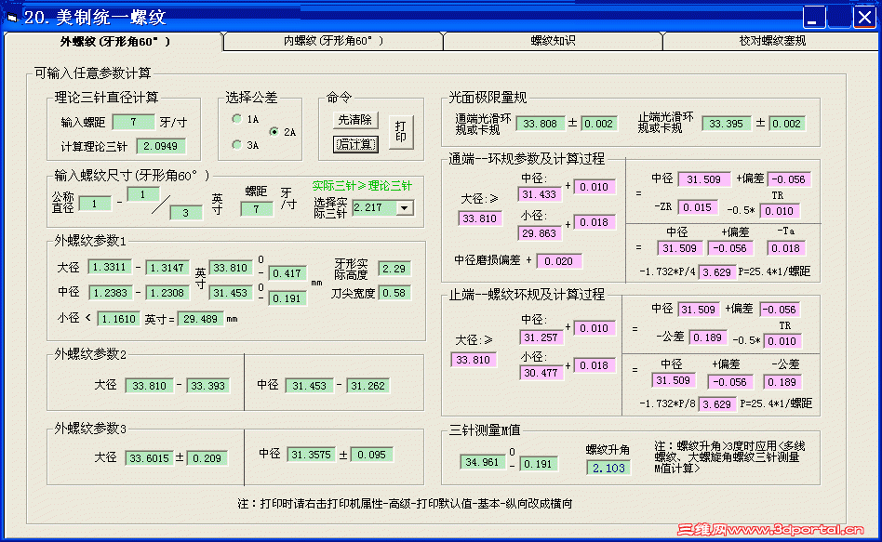This screenshot has height=542, width=882.
Task: Click 通端 ring gauge 小径 value 29.863
Action: [x=539, y=233]
